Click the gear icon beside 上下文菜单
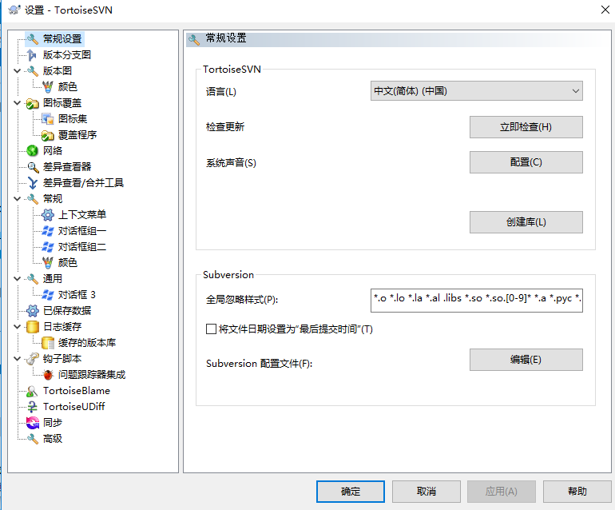The width and height of the screenshot is (615, 510). (x=47, y=215)
